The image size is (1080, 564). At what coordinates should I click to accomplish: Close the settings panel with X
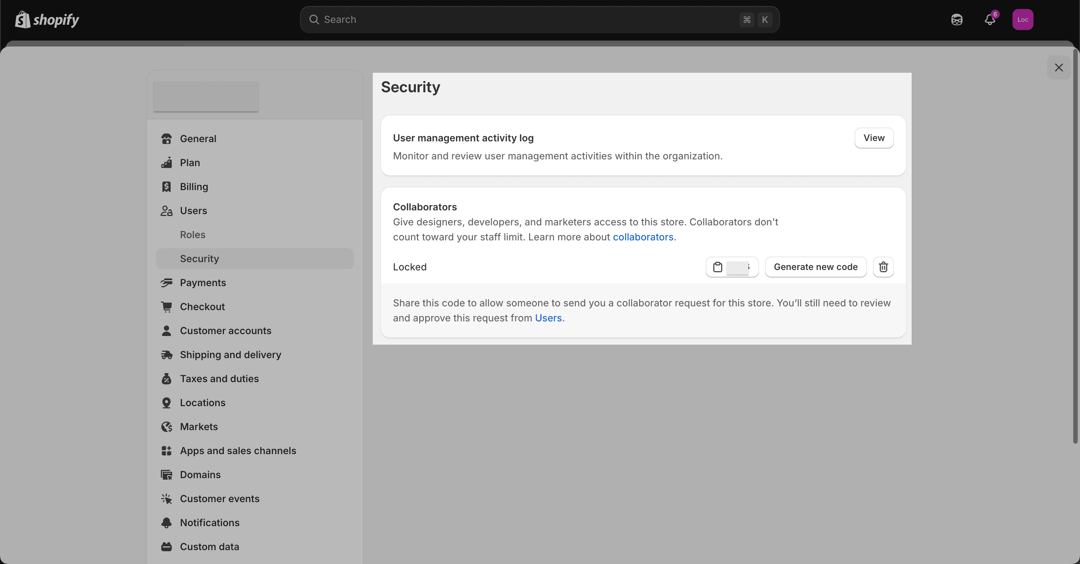(x=1059, y=67)
